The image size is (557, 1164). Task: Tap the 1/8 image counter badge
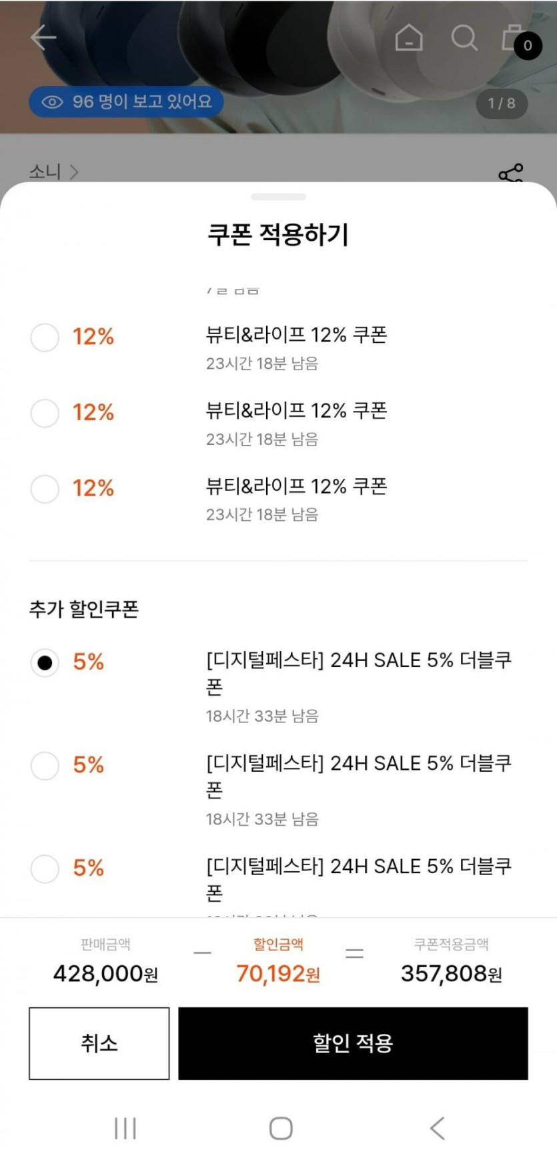[502, 103]
